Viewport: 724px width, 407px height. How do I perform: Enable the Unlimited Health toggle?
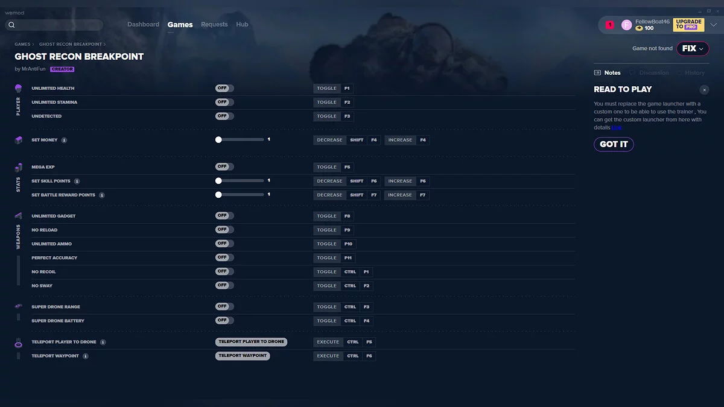pyautogui.click(x=224, y=87)
